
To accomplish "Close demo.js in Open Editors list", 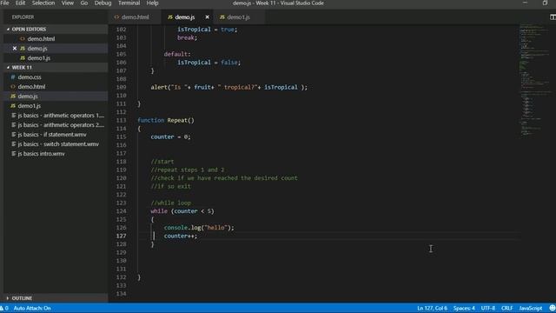I will [x=15, y=49].
